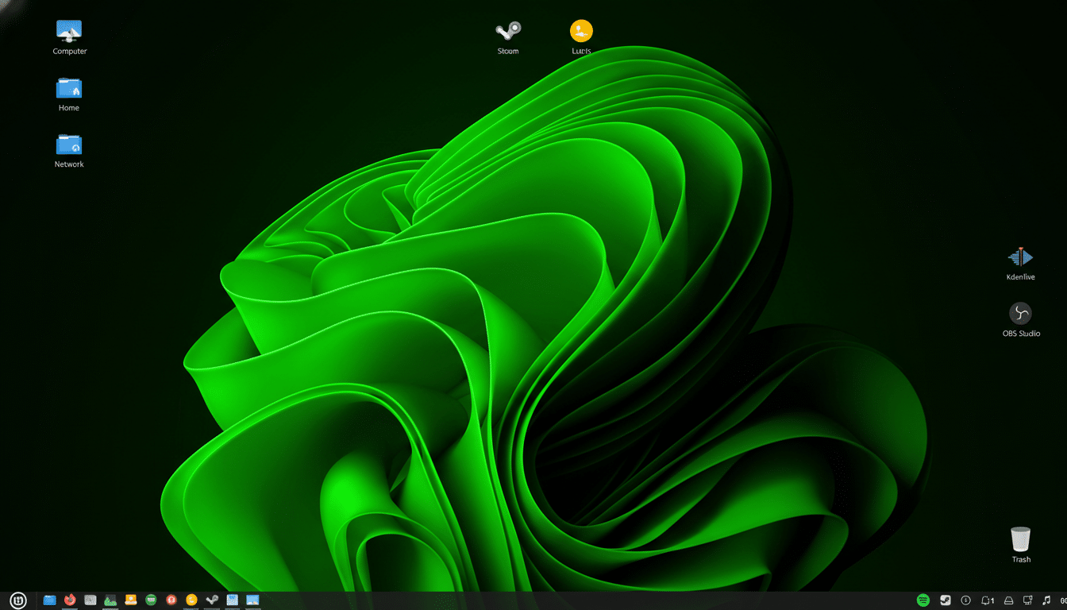
Task: Open Lutris from the desktop
Action: 580,32
